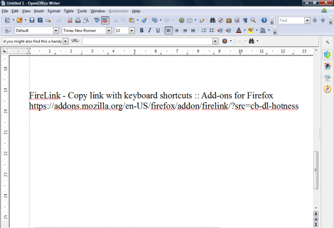This screenshot has height=228, width=334.
Task: Expand the Times New Roman font dropdown
Action: (109, 31)
